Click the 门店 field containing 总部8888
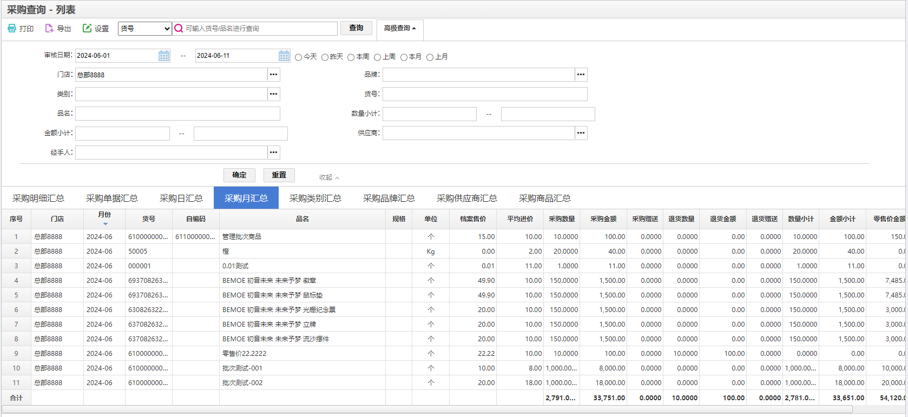908x417 pixels. pyautogui.click(x=172, y=75)
